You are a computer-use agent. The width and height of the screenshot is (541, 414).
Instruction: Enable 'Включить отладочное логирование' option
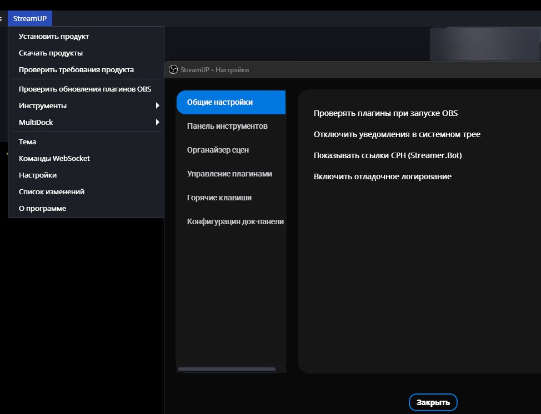[x=382, y=176]
